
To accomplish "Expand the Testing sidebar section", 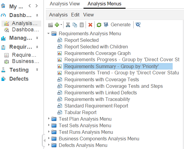I will coord(37,70).
